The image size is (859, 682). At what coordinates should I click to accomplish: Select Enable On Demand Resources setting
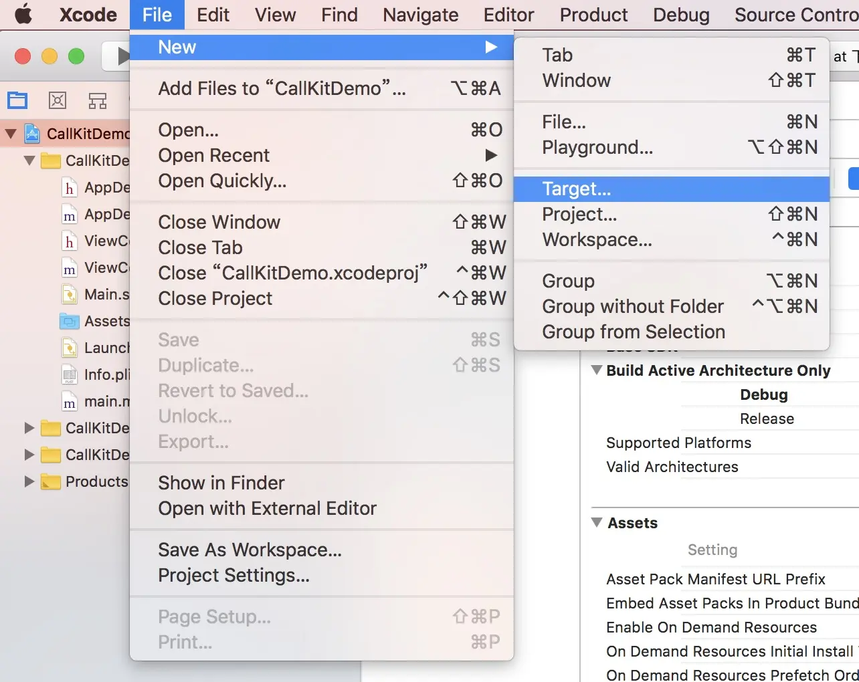(711, 627)
